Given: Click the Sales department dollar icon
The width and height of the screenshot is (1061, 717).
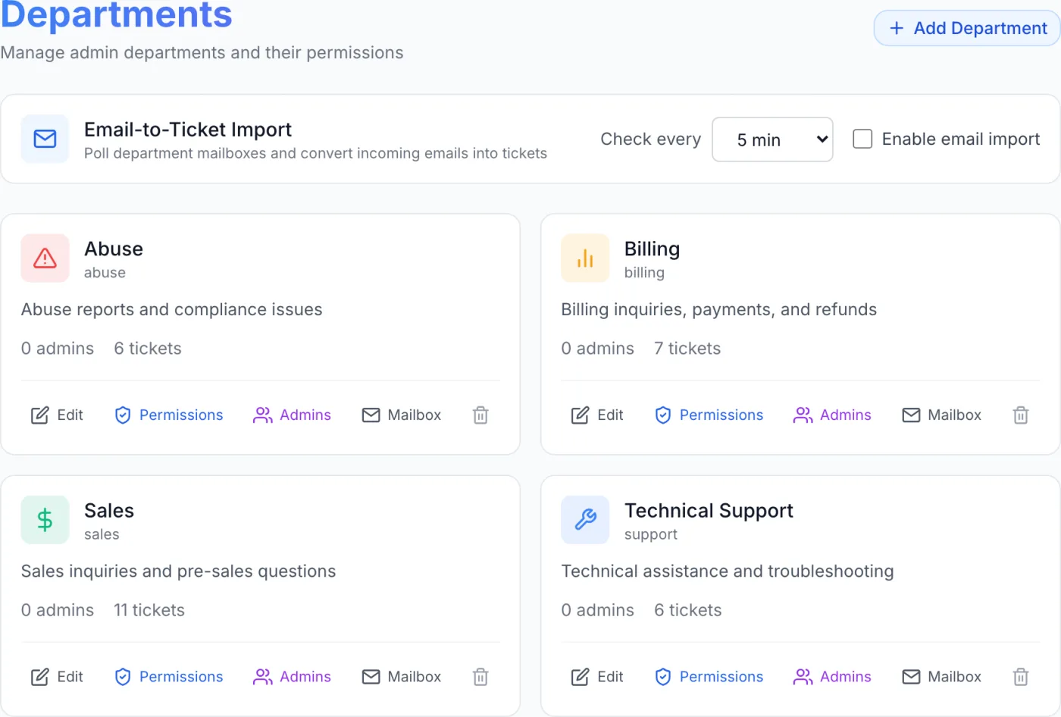Looking at the screenshot, I should tap(45, 520).
